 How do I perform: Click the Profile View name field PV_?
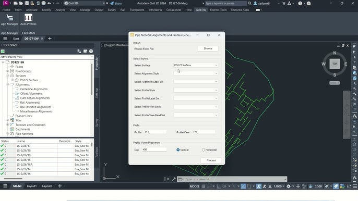tap(204, 132)
